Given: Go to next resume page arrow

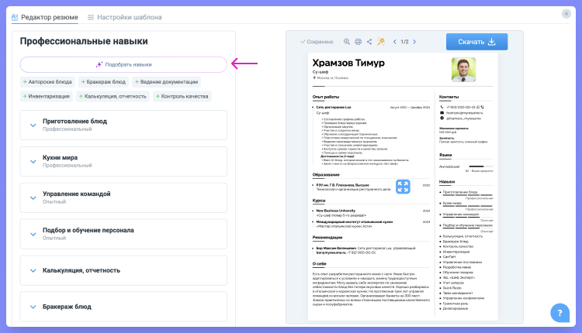Looking at the screenshot, I should pos(416,42).
